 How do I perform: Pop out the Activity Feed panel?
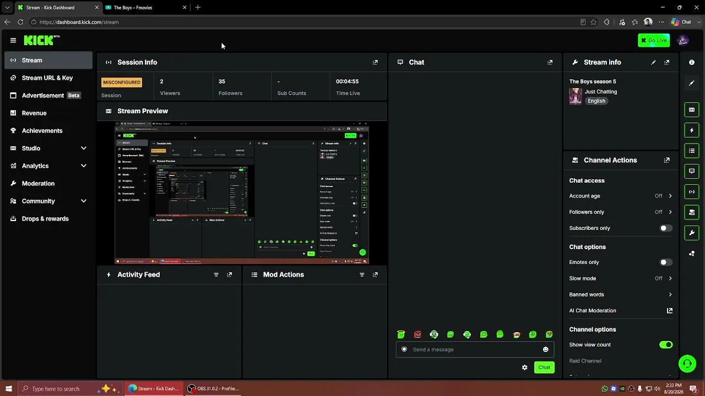[230, 274]
